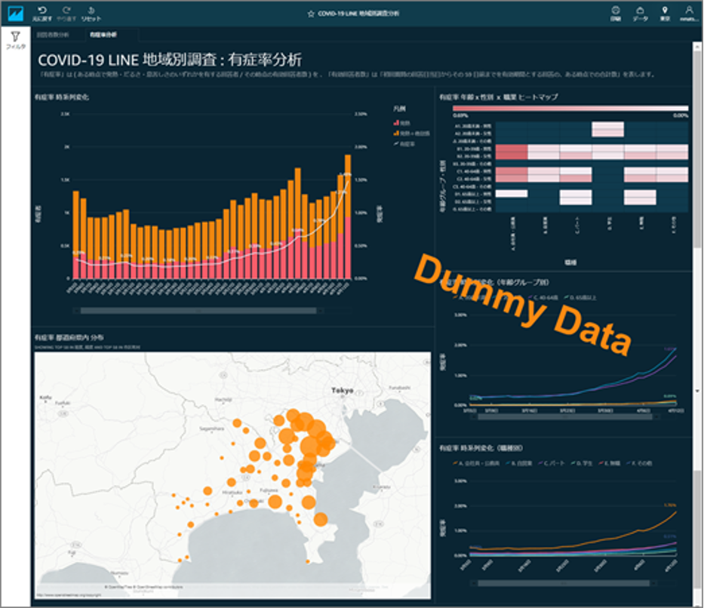
Task: Click the first leftmost bar in bar chart
Action: 76,235
